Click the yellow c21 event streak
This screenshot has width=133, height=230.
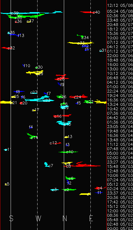click(x=6, y=102)
